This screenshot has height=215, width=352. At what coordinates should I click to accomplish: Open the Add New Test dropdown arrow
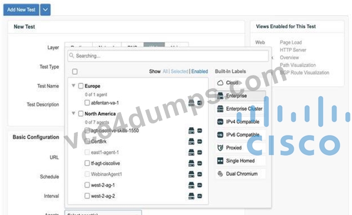click(46, 9)
